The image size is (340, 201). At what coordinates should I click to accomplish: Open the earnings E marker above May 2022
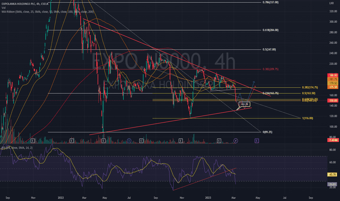tap(104, 141)
